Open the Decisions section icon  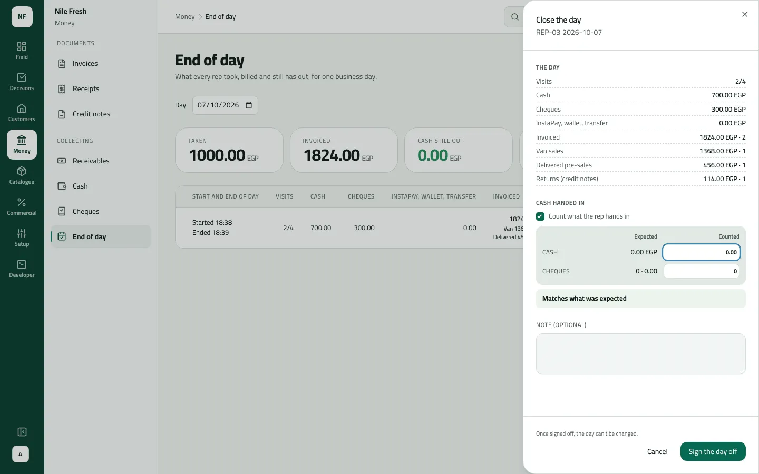22,82
